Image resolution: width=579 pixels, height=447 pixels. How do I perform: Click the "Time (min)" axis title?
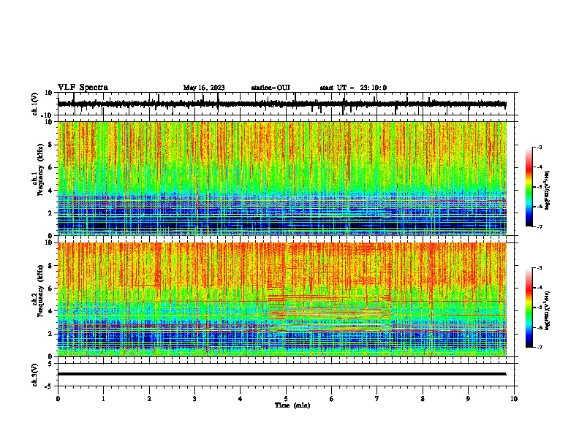(292, 405)
